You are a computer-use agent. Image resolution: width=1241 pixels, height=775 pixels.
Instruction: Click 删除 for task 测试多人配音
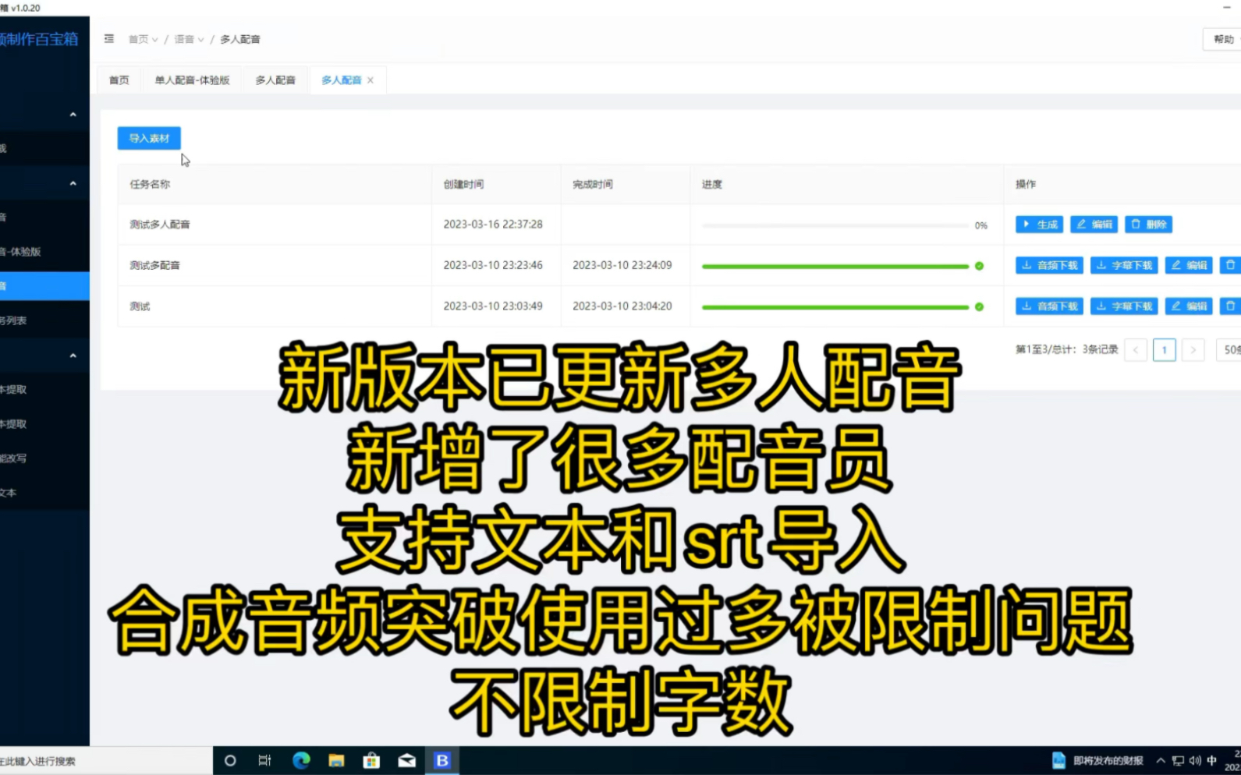pyautogui.click(x=1148, y=225)
